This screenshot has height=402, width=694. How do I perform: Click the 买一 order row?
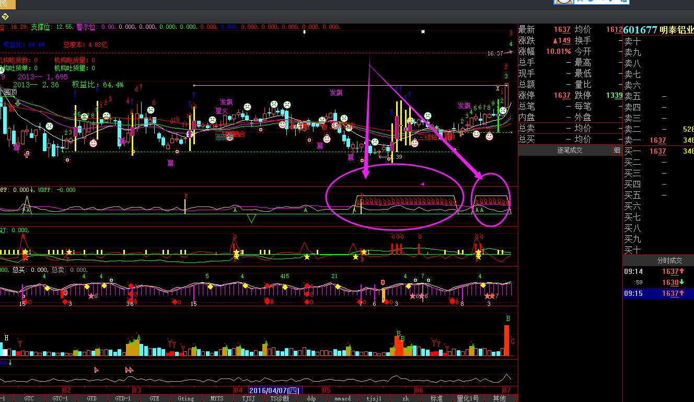[658, 151]
